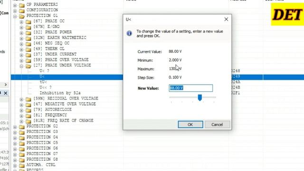The image size is (304, 171).
Task: Click the PROTECTION G7 folder icon
Action: point(22,154)
